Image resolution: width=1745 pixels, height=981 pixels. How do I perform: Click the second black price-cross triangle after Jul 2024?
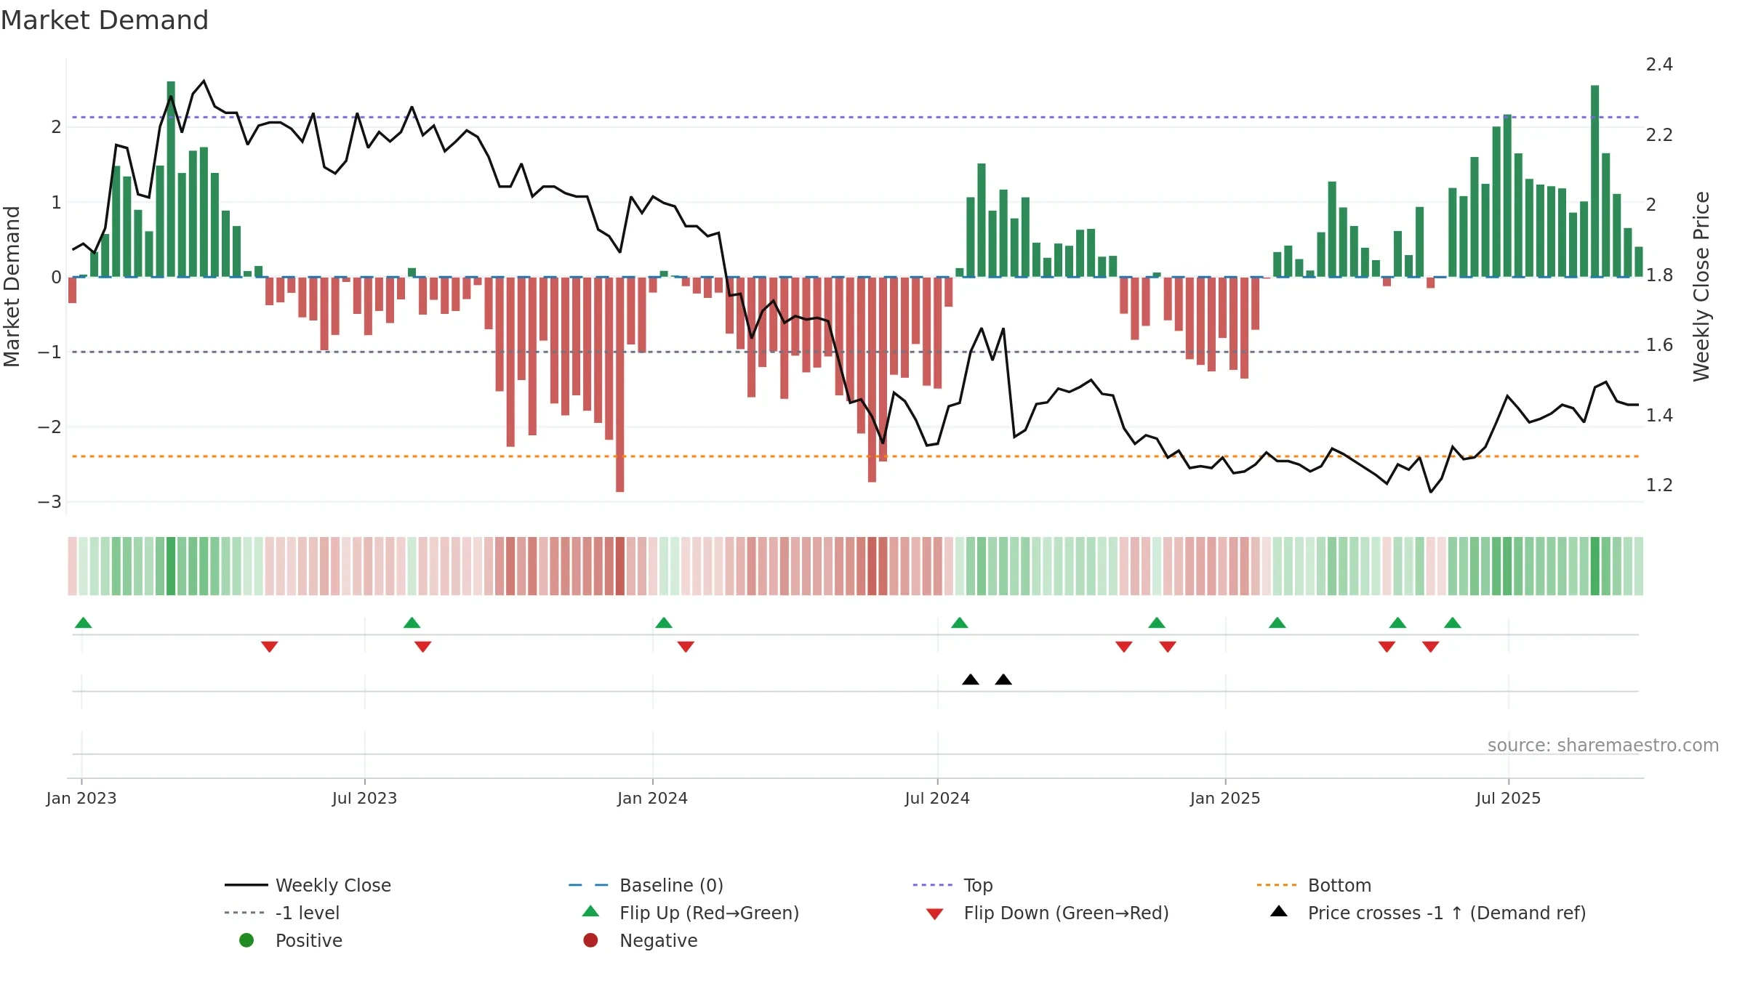(x=1003, y=679)
